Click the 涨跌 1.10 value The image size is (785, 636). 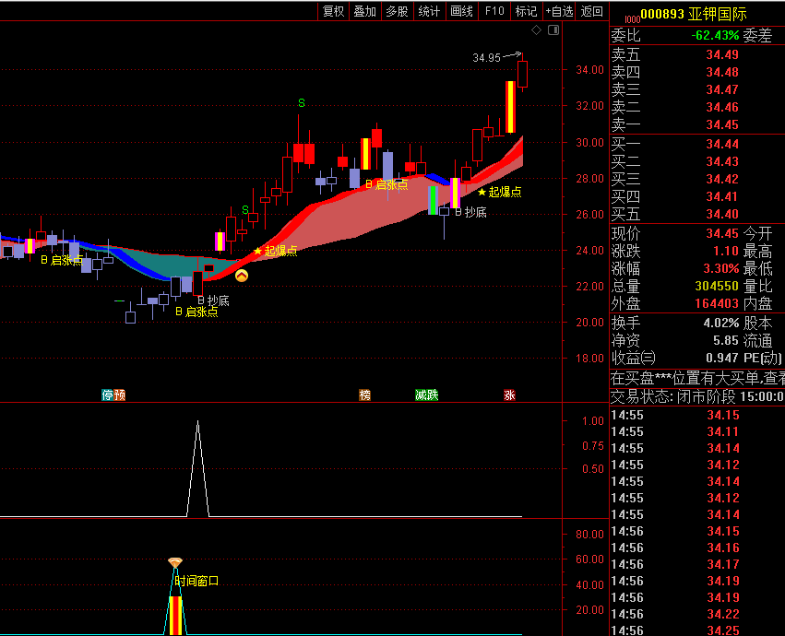[726, 252]
